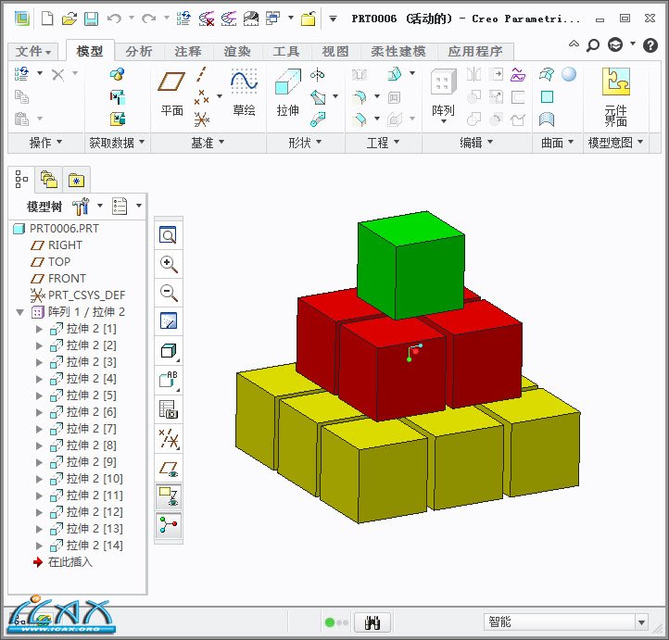Open the 曲面 group dropdown
The height and width of the screenshot is (640, 669).
pyautogui.click(x=557, y=143)
